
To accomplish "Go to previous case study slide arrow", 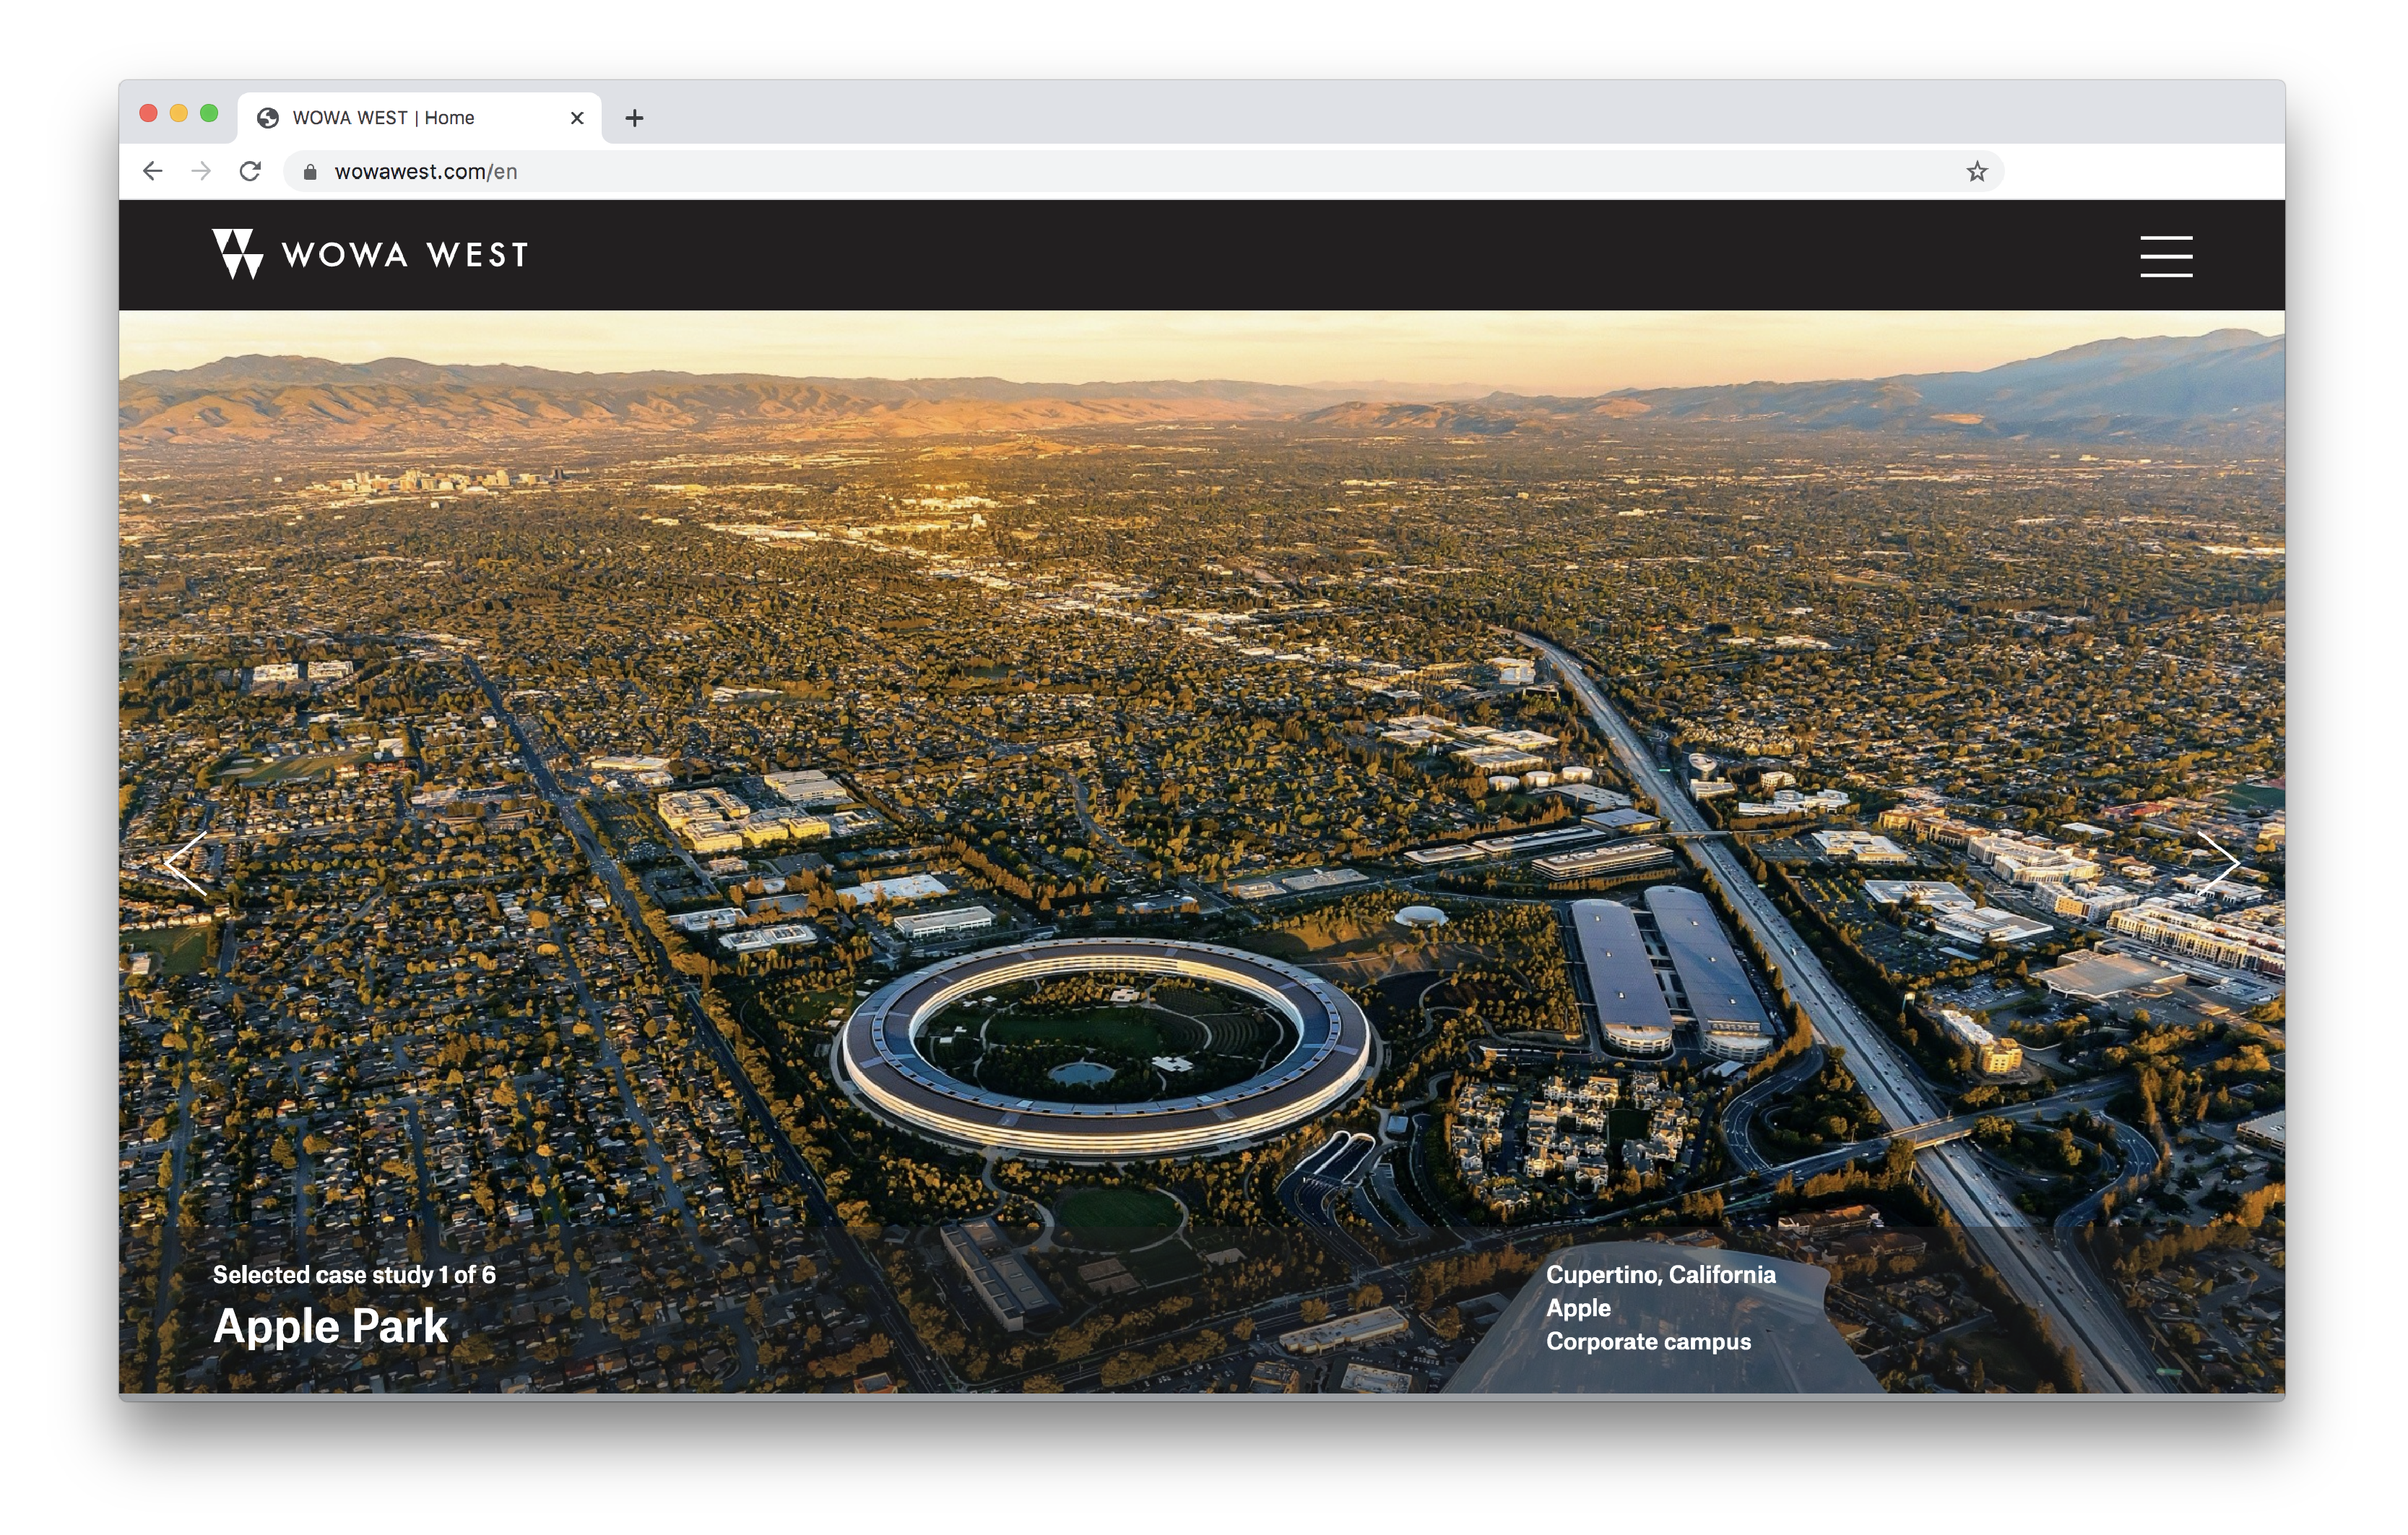I will click(x=187, y=862).
